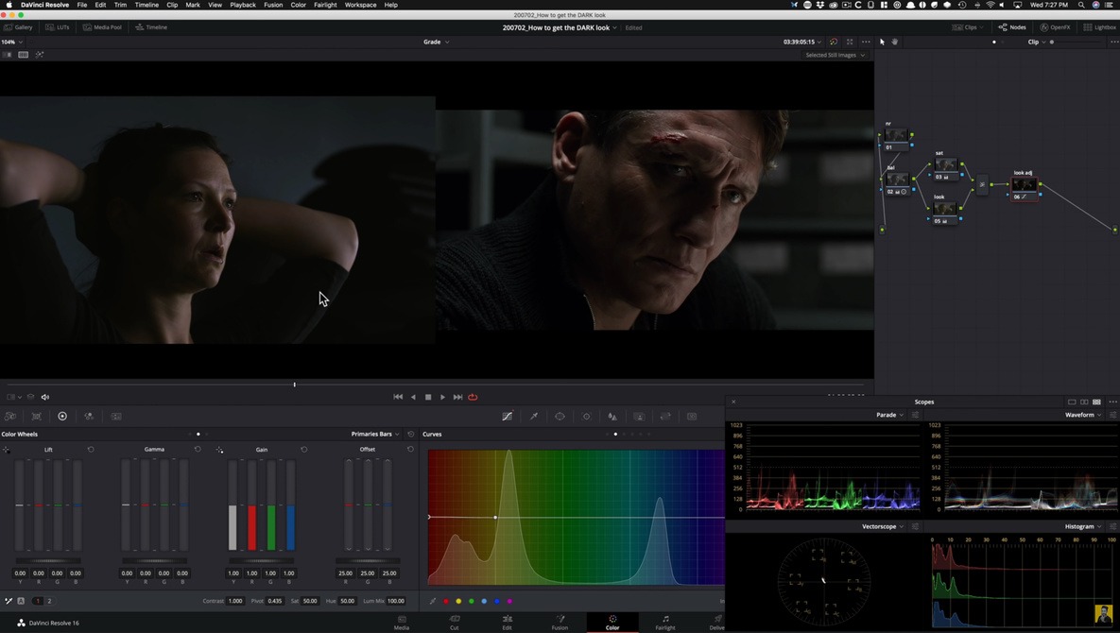Toggle the OpenFX panel

point(1055,27)
